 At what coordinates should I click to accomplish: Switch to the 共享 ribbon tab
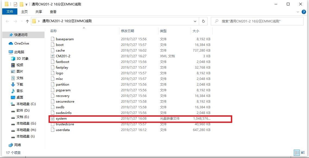pos(39,12)
